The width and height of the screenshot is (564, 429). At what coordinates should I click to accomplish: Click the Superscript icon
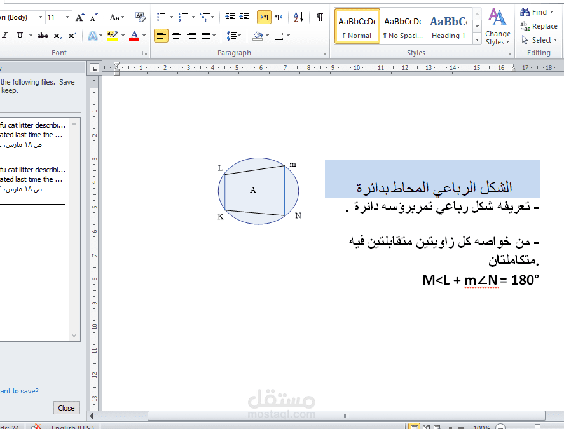(x=71, y=34)
